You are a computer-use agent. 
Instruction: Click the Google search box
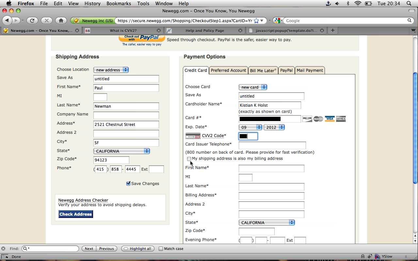pos(346,21)
